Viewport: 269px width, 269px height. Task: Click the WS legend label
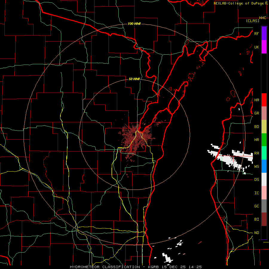pyautogui.click(x=256, y=166)
